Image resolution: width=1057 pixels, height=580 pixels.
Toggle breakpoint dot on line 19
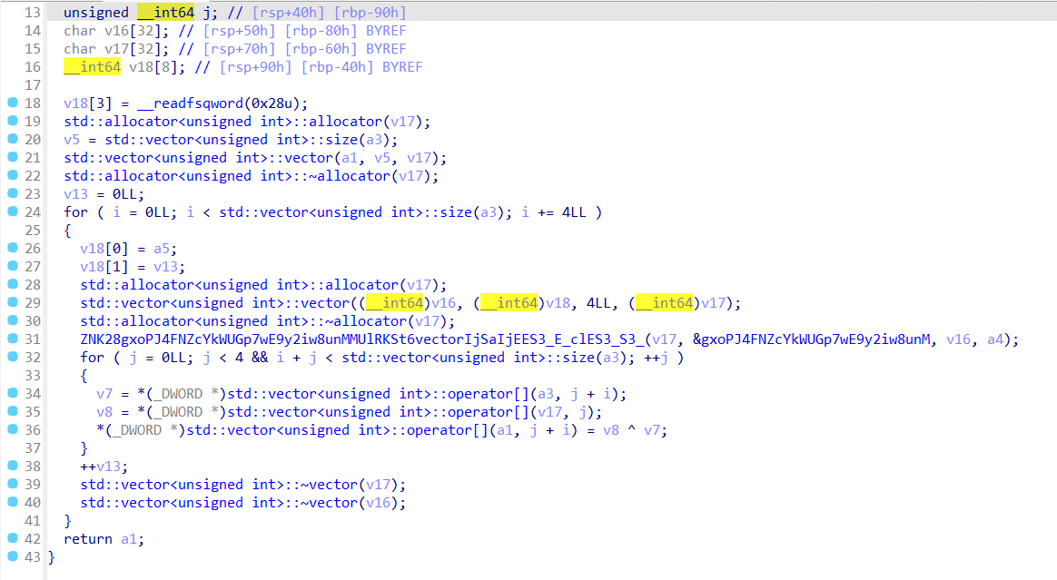[12, 121]
